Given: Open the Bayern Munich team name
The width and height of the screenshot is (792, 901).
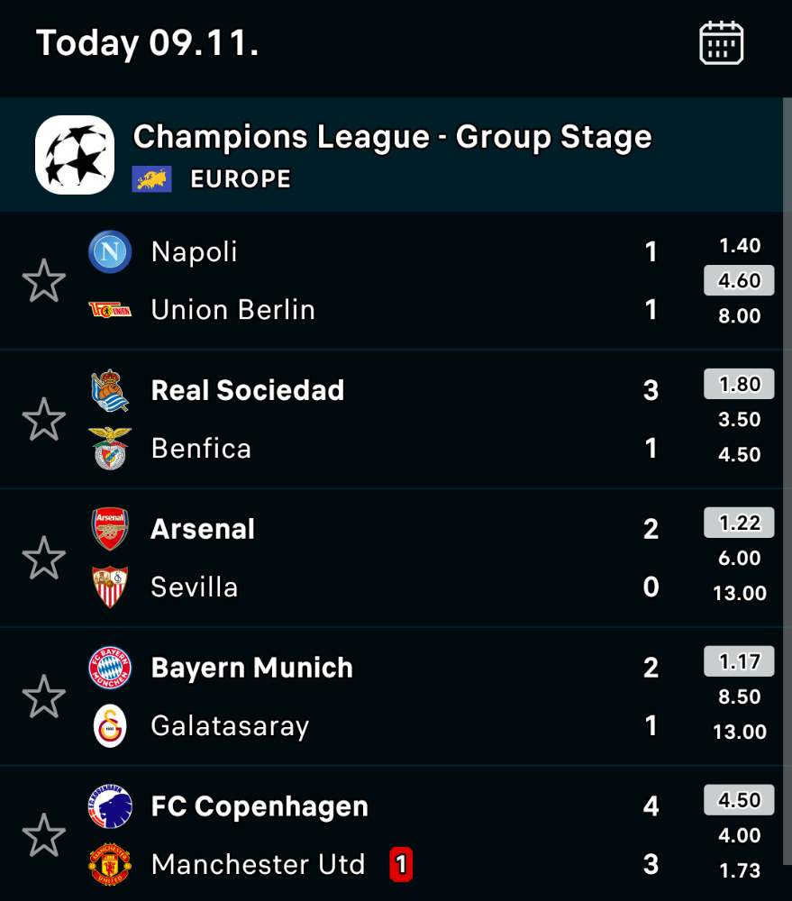Looking at the screenshot, I should pyautogui.click(x=251, y=668).
